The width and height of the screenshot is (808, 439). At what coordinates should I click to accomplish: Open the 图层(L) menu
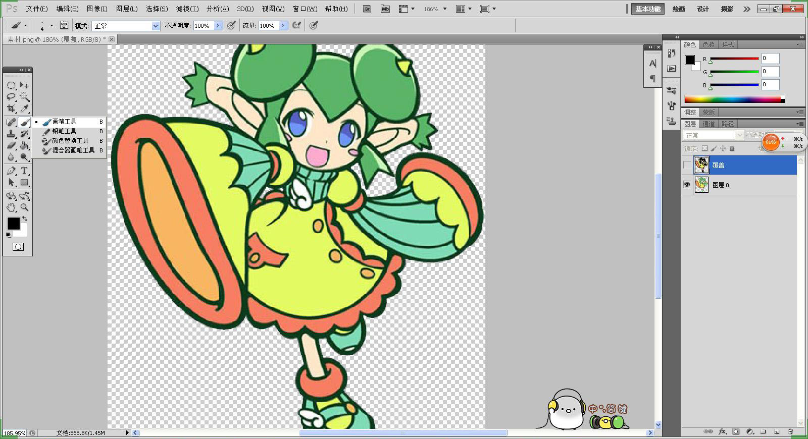click(126, 9)
